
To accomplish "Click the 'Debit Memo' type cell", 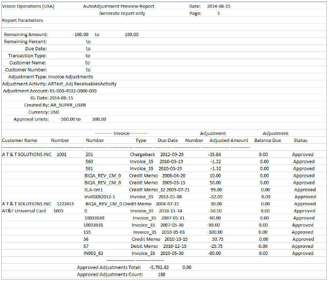I will click(x=144, y=247).
